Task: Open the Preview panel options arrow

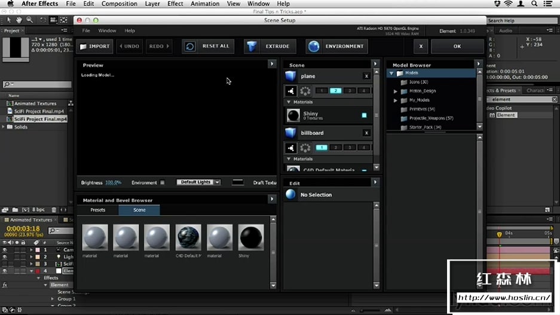Action: coord(272,64)
